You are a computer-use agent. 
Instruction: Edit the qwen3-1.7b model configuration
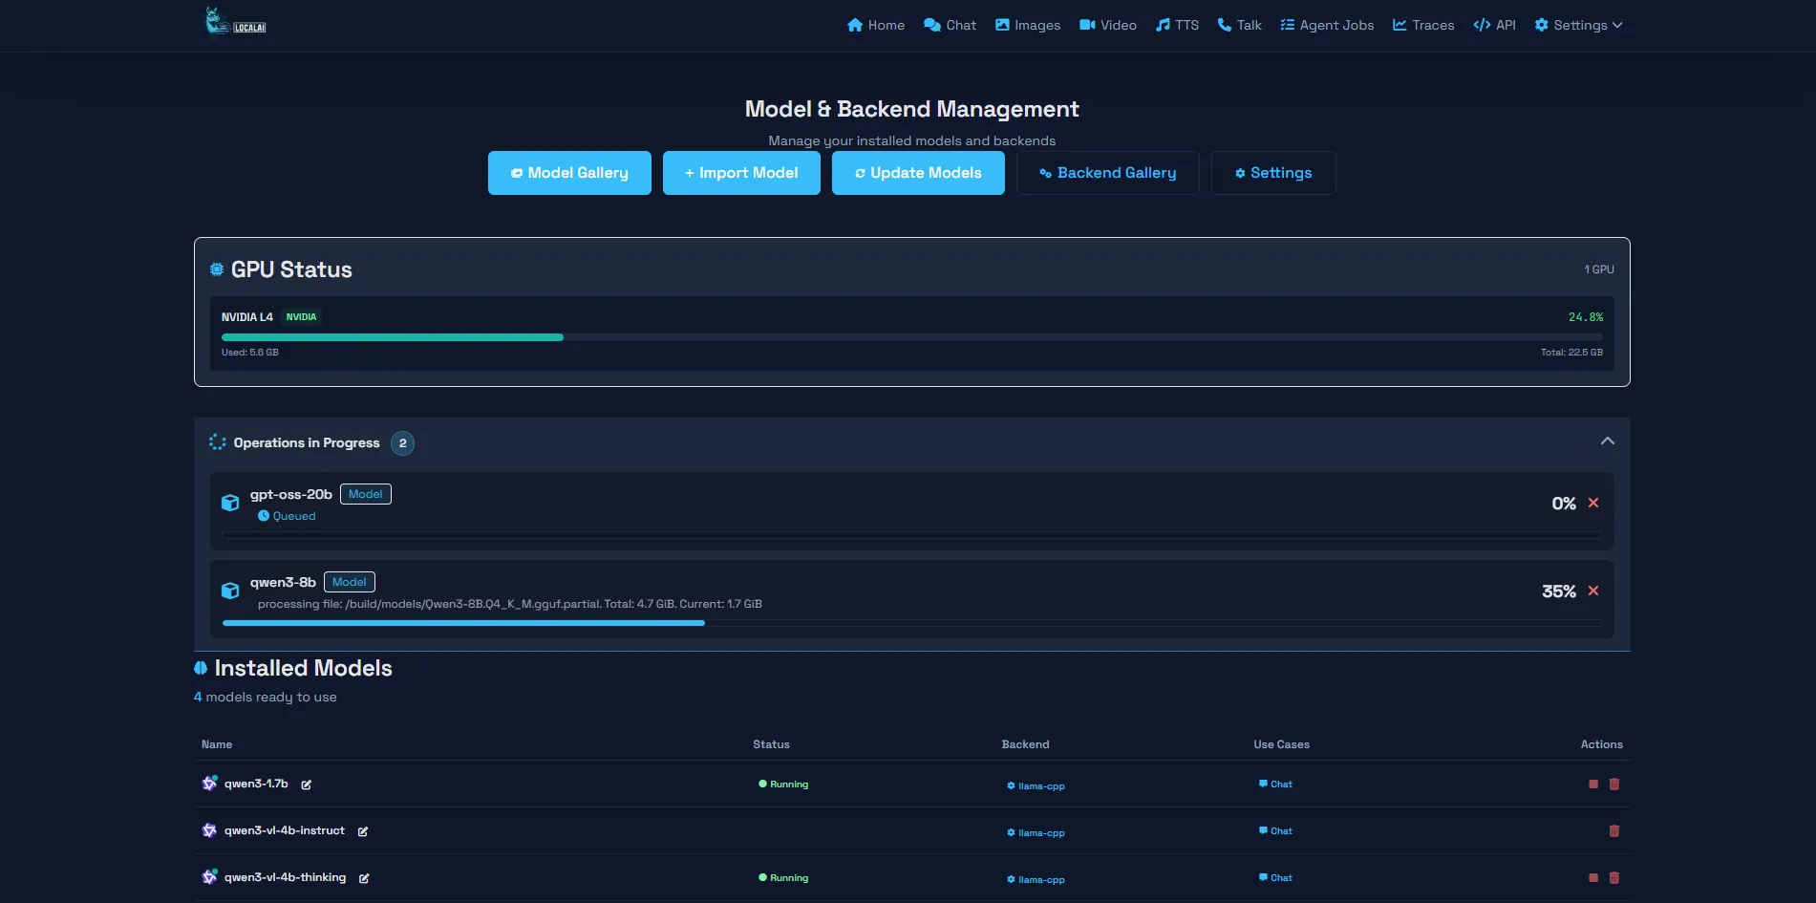(x=307, y=785)
